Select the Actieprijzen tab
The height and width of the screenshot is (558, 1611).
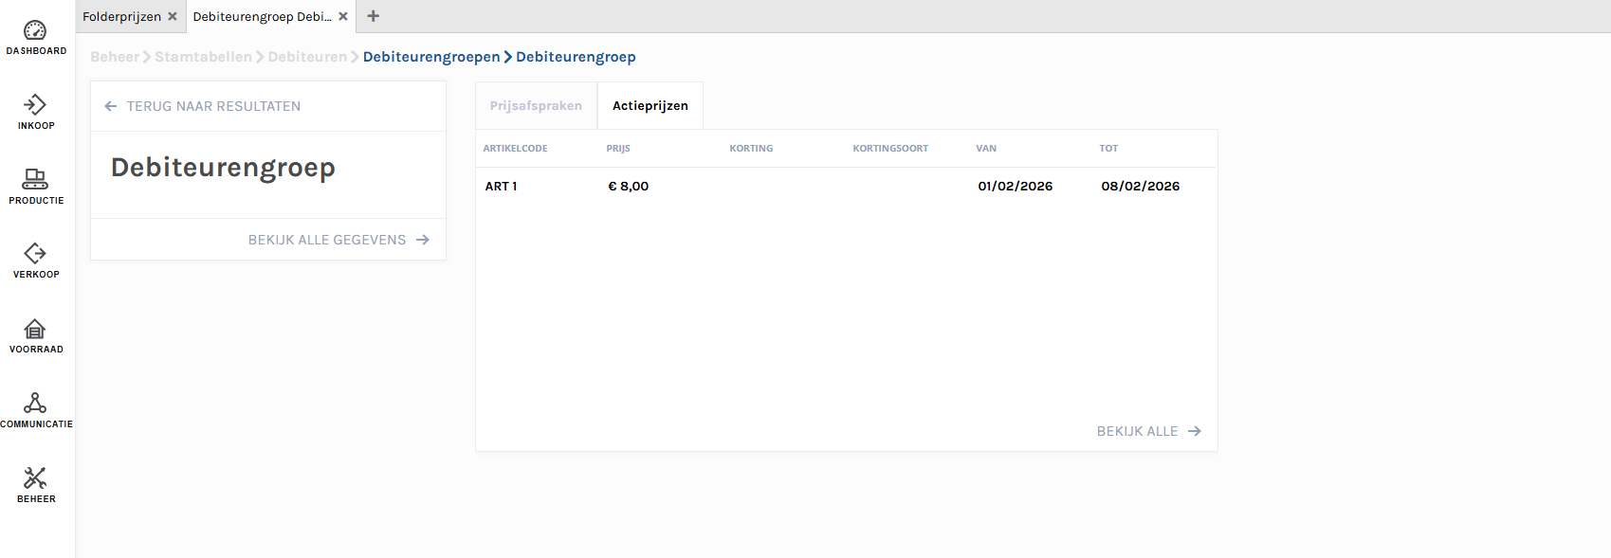(x=650, y=106)
